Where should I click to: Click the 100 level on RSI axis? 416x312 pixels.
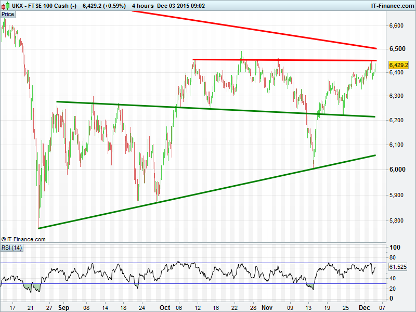click(x=395, y=248)
